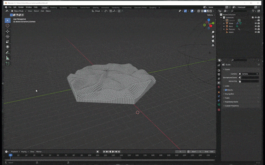Hide Point object with eye icon
265x165 pixels.
256,26
